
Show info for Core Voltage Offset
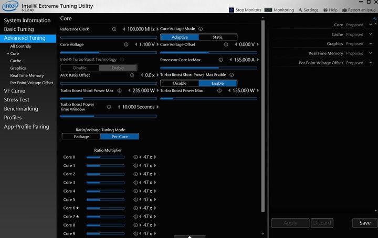point(226,44)
